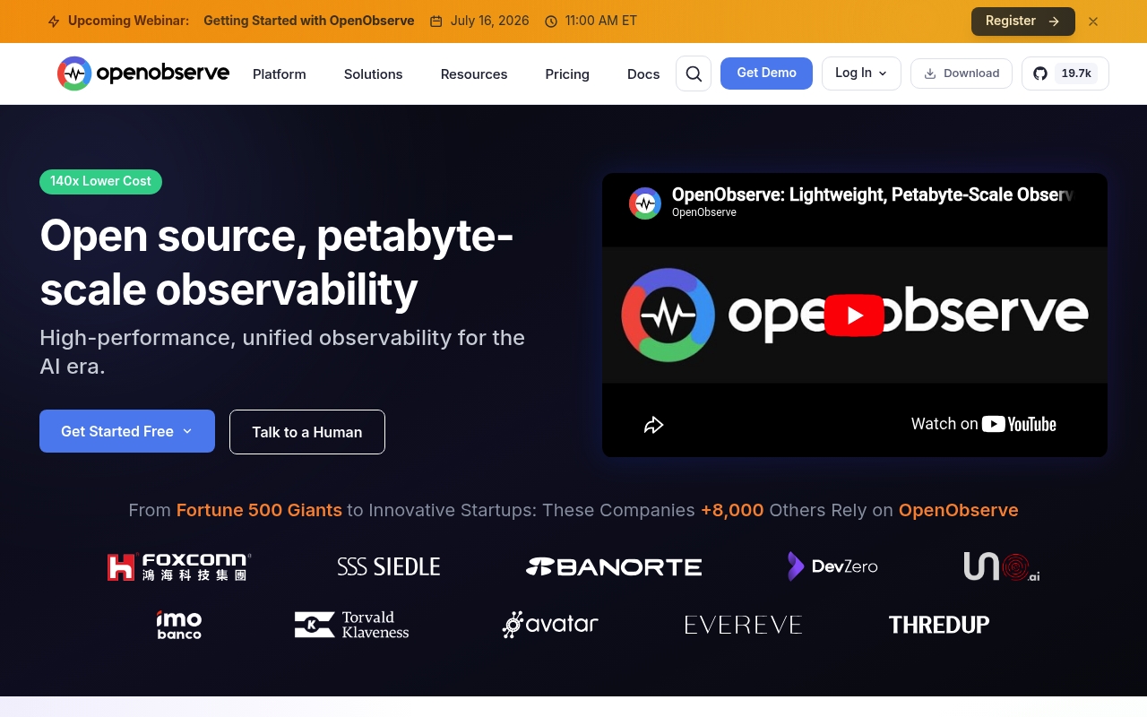The image size is (1147, 717).
Task: Click the Banorte logo
Action: pos(614,566)
